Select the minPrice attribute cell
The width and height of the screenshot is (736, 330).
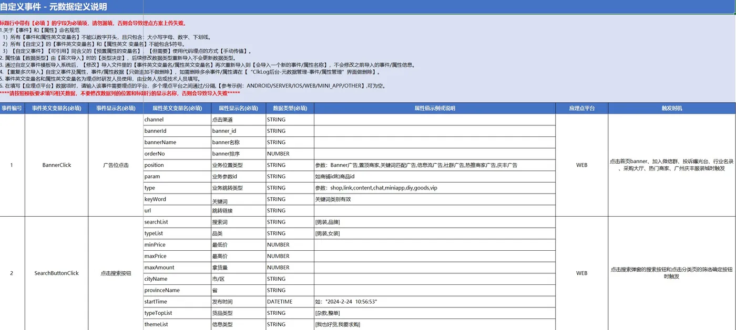[x=177, y=245]
